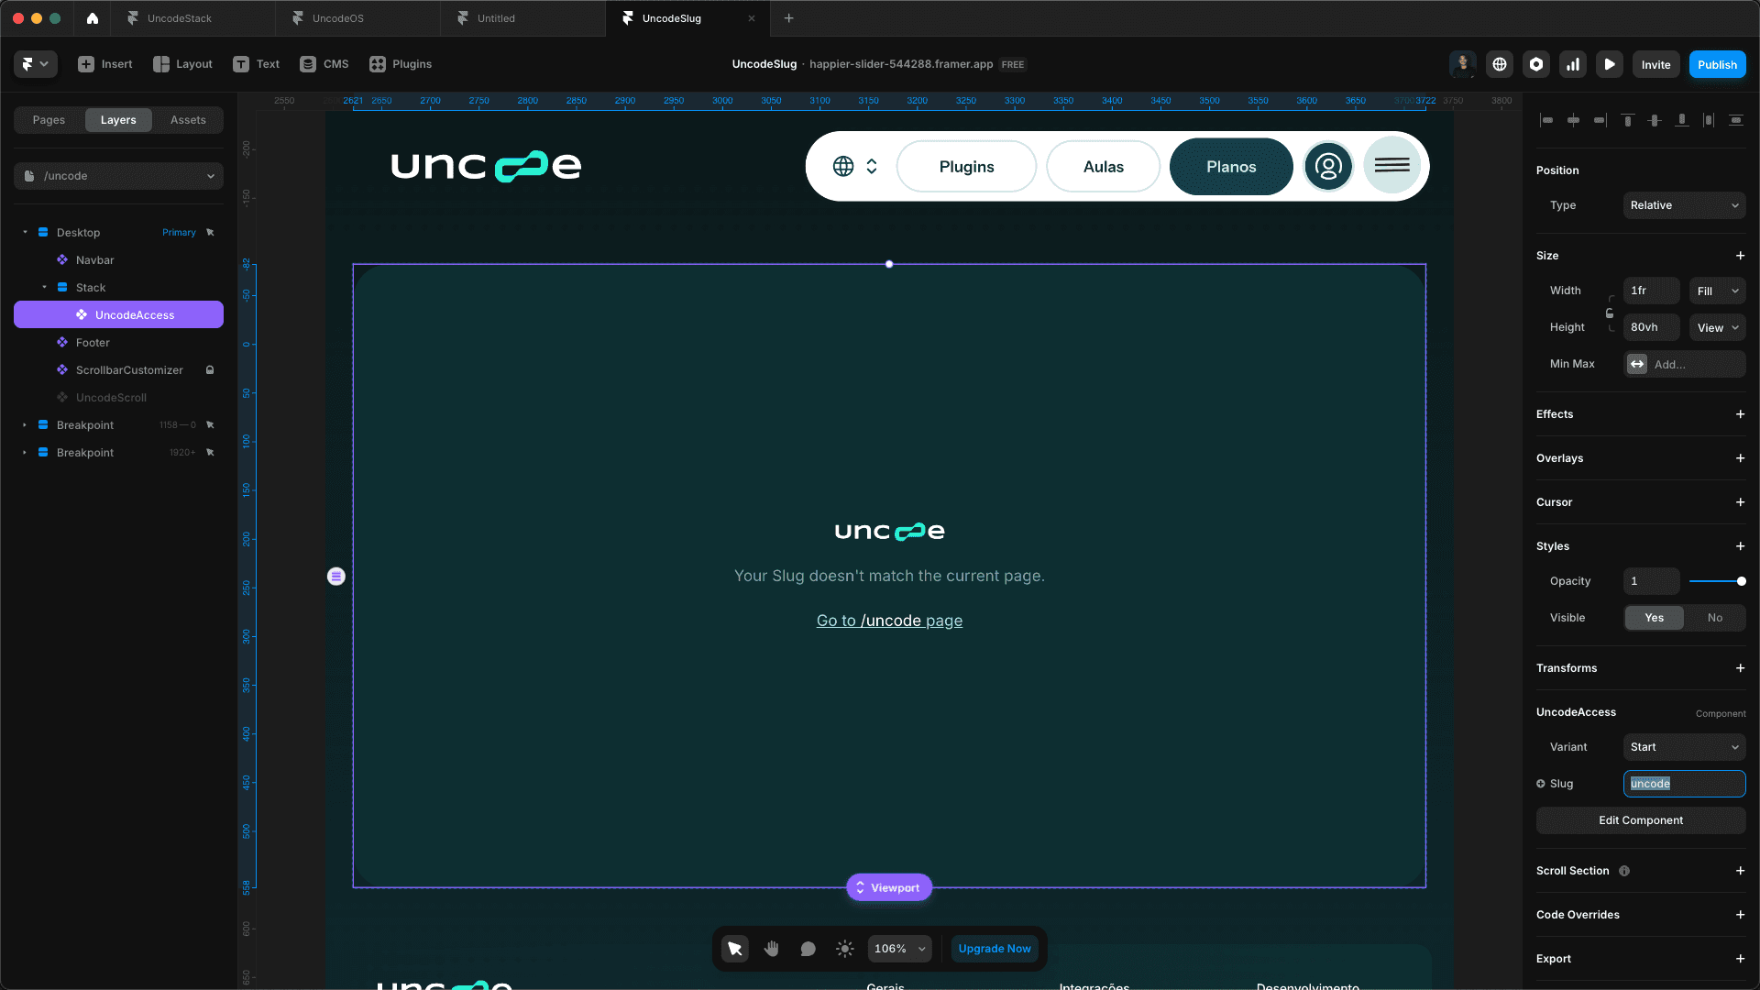Activate the comment tool
This screenshot has width=1760, height=990.
[x=808, y=949]
